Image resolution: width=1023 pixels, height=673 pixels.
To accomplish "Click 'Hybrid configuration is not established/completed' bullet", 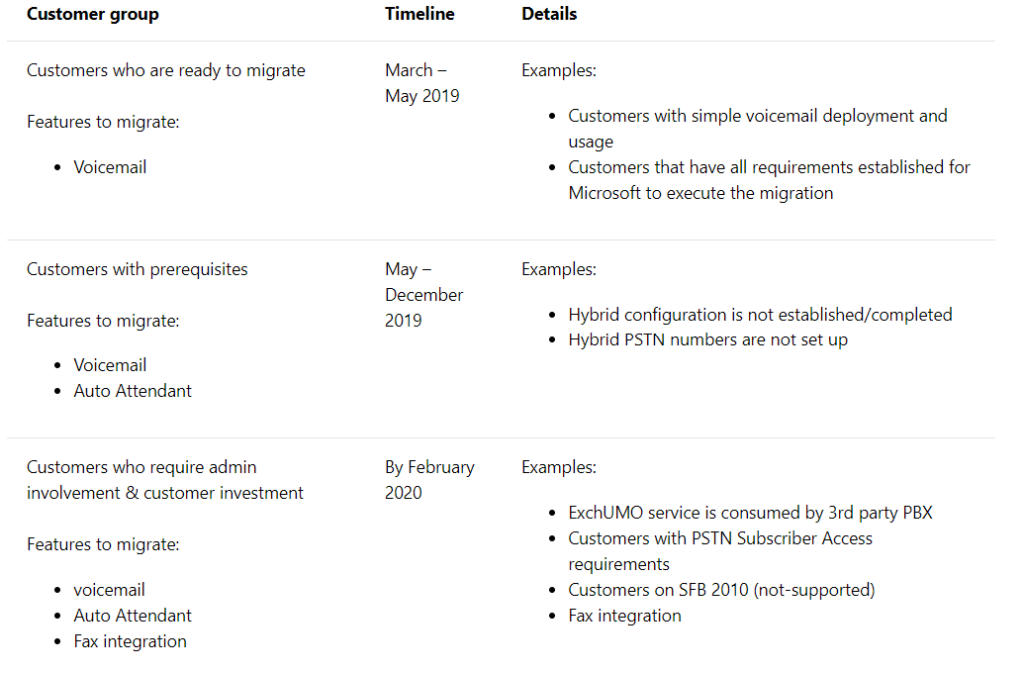I will click(x=760, y=315).
